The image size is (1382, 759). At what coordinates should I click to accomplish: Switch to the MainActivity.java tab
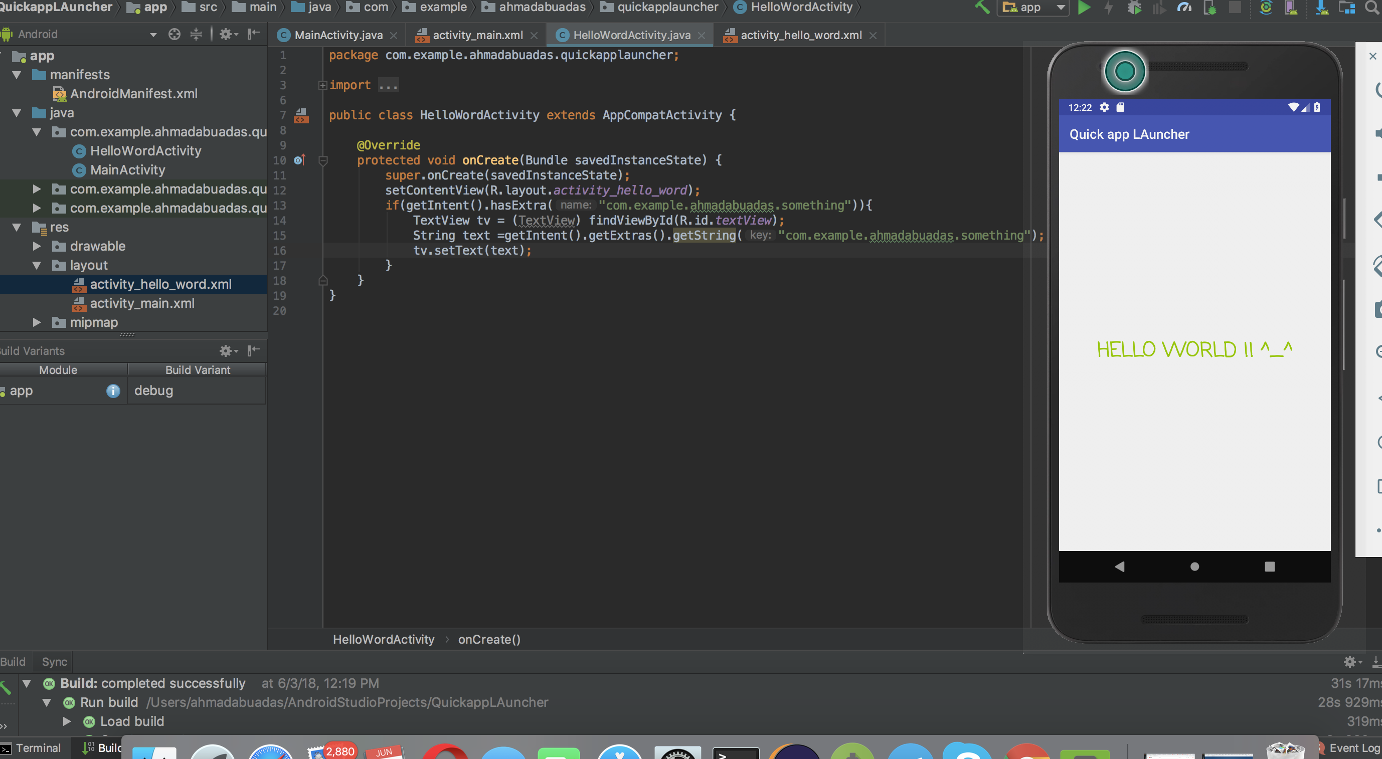tap(338, 34)
